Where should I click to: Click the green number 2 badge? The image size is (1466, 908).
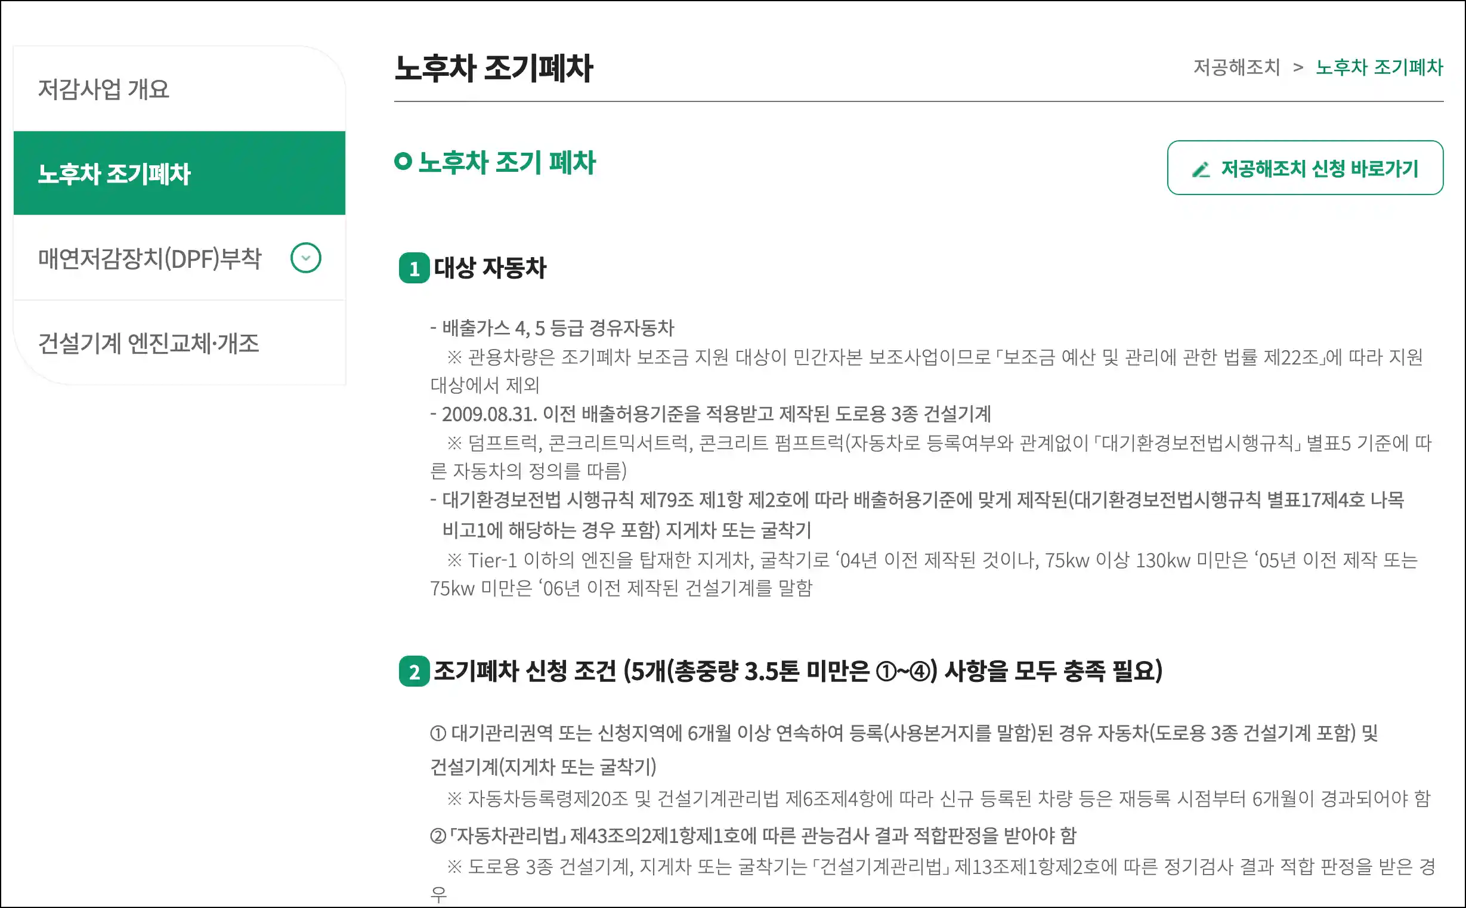click(x=415, y=671)
